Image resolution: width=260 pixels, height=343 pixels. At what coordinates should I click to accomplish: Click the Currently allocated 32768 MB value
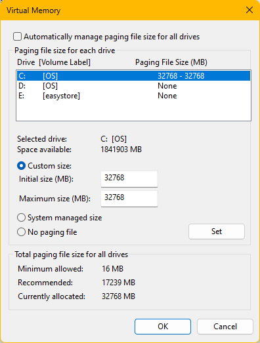[x=118, y=296]
